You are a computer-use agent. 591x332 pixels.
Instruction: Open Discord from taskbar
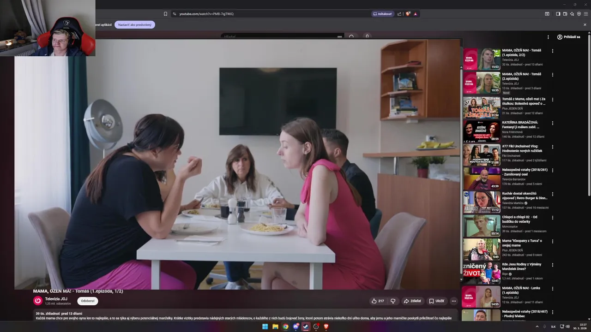point(295,326)
